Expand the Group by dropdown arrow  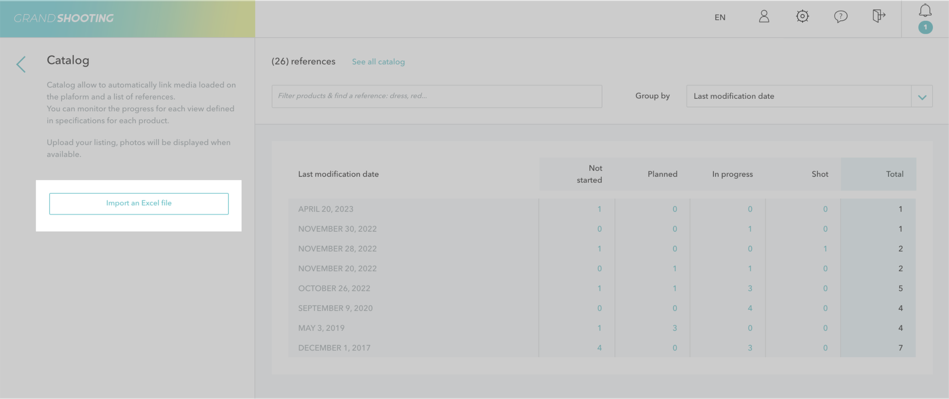click(922, 96)
